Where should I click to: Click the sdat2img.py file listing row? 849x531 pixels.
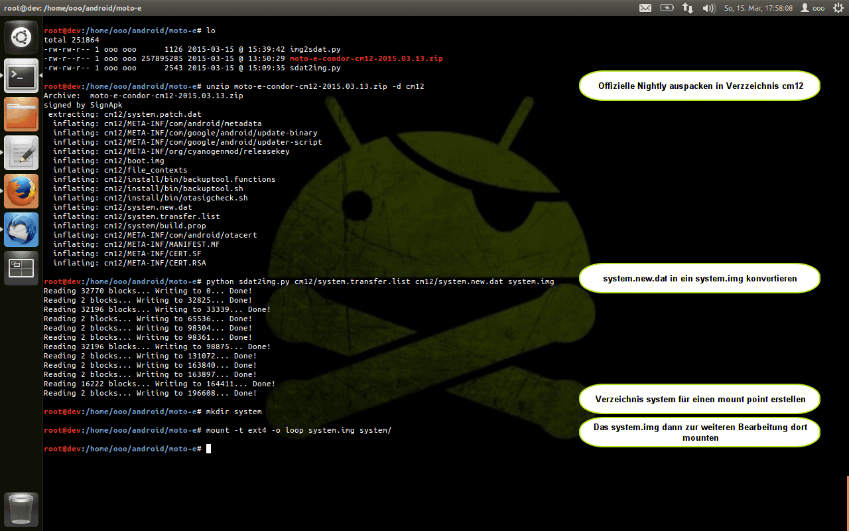(x=192, y=68)
